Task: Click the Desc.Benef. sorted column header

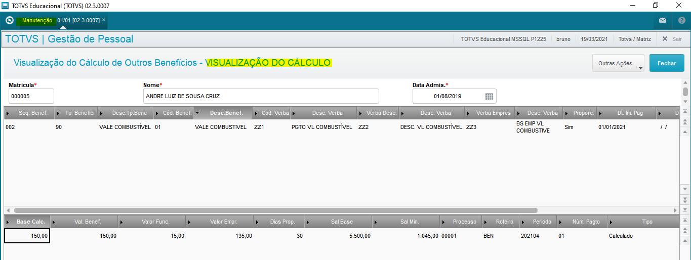Action: 223,113
